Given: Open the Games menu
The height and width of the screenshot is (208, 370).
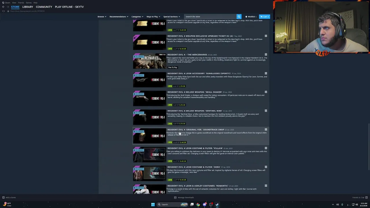Looking at the screenshot, I should coord(29,3).
